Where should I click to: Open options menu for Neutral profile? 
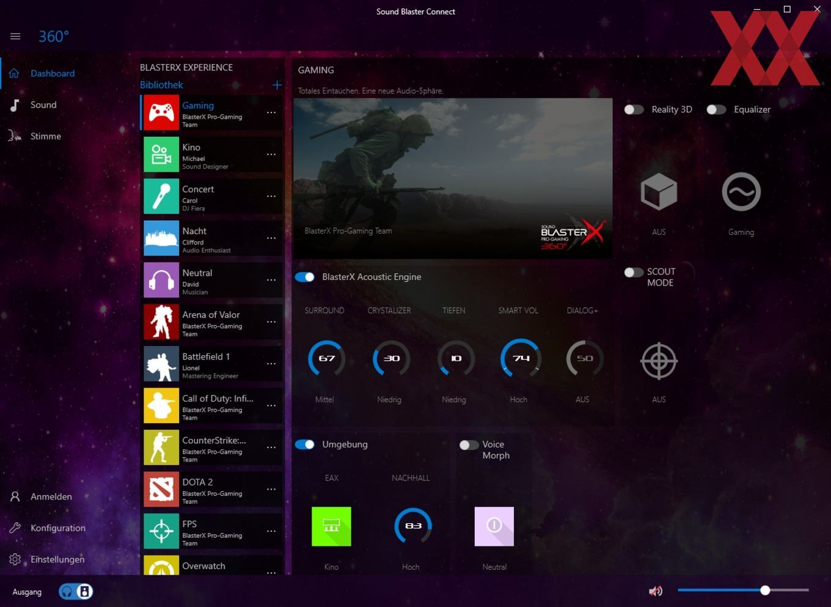pos(271,280)
